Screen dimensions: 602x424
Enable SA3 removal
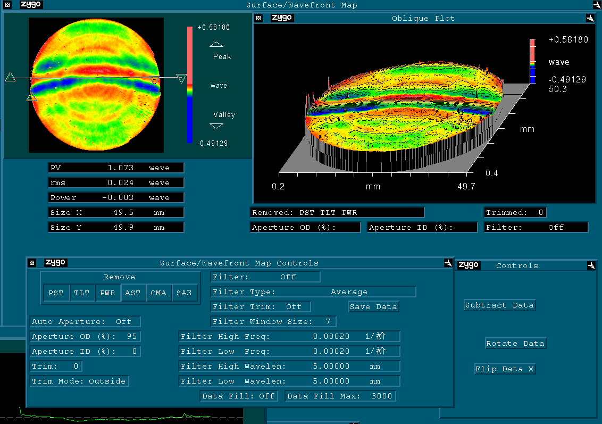pos(185,293)
